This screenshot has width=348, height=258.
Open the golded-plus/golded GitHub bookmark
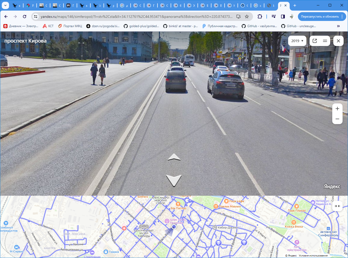[141, 26]
